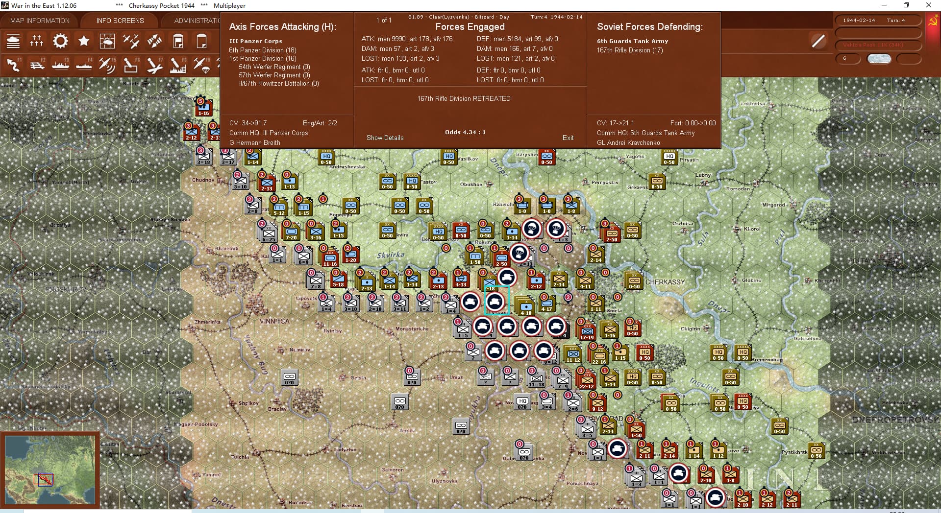The image size is (941, 513).
Task: Open the air doctrine planes icon
Action: (x=131, y=41)
